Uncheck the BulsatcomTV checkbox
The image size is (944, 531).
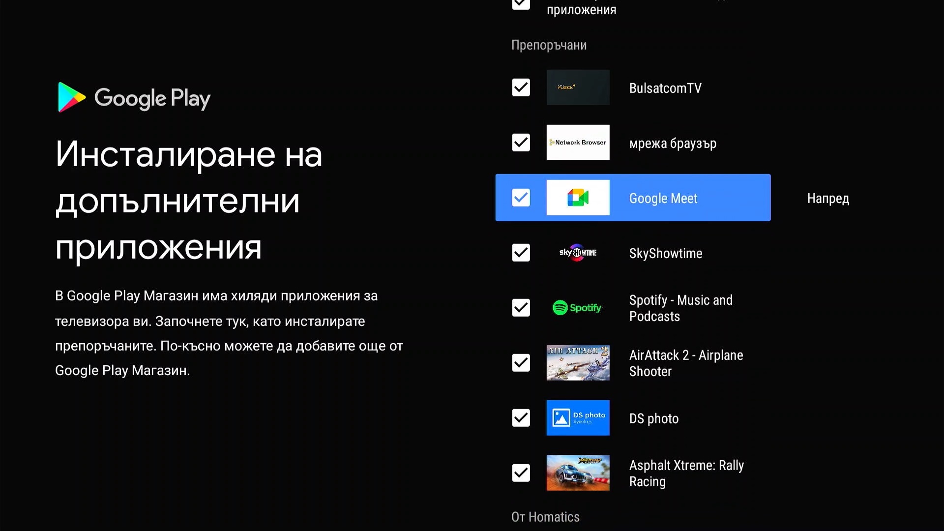coord(521,88)
